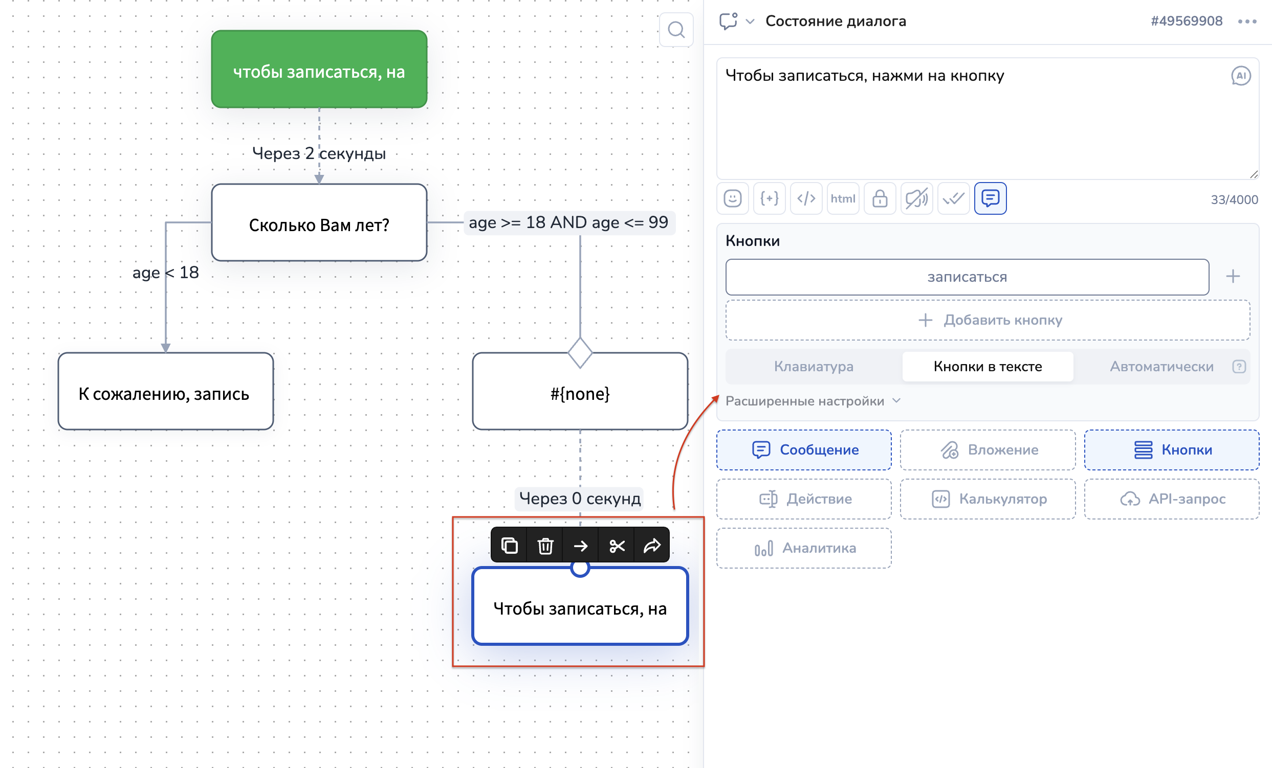
Task: Click the Добавить кнопку button
Action: (x=987, y=320)
